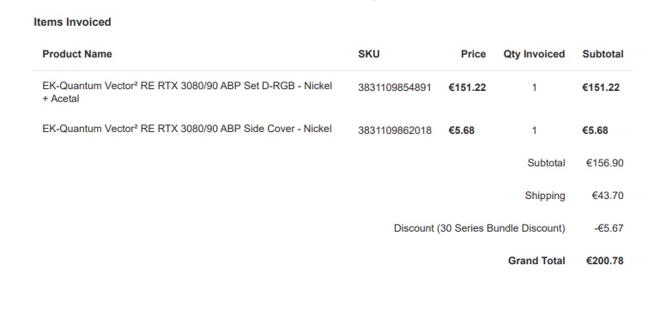
Task: Click the Items Invoiced heading
Action: (72, 22)
